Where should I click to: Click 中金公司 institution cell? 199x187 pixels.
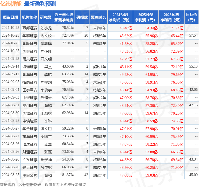click(x=30, y=175)
